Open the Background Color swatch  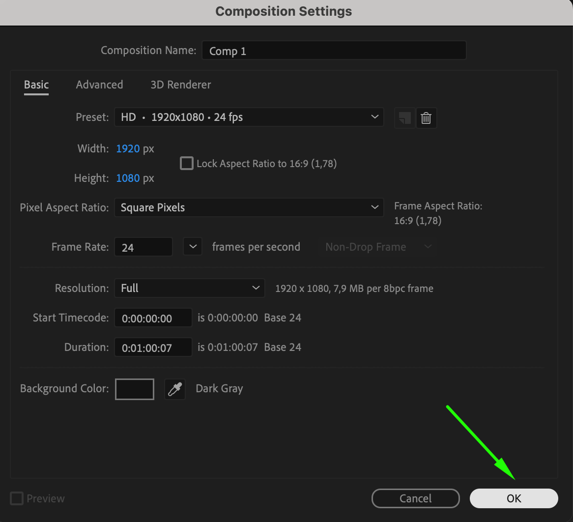pyautogui.click(x=135, y=389)
